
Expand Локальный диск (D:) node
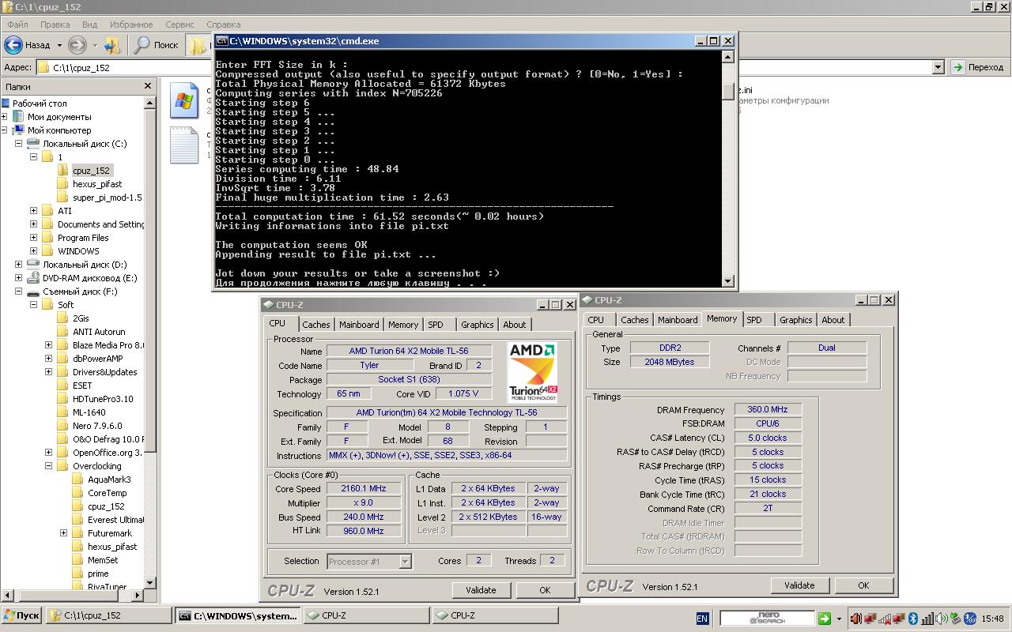(x=18, y=265)
